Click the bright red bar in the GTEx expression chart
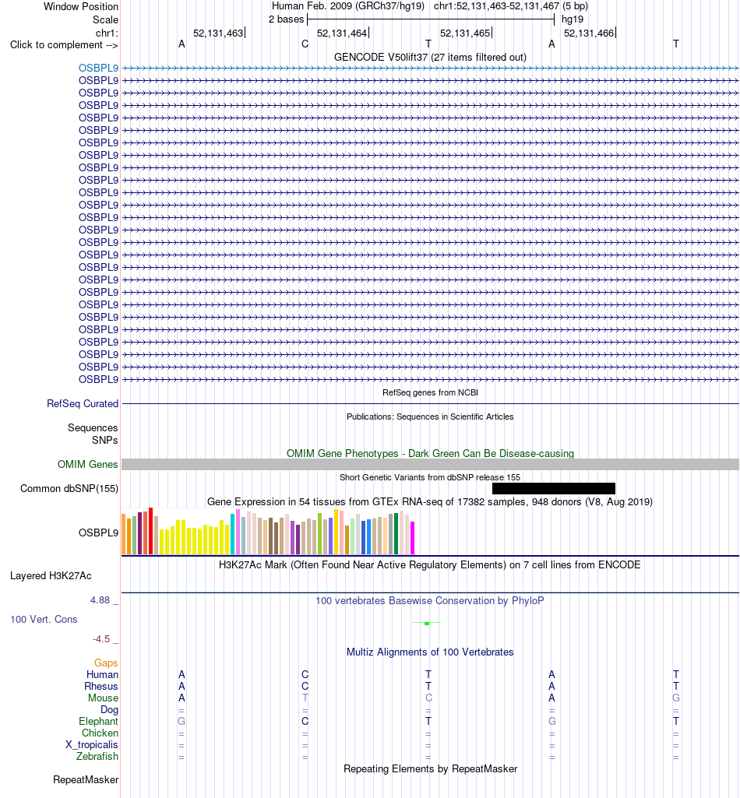Screen dimensions: 740x798 pyautogui.click(x=151, y=531)
